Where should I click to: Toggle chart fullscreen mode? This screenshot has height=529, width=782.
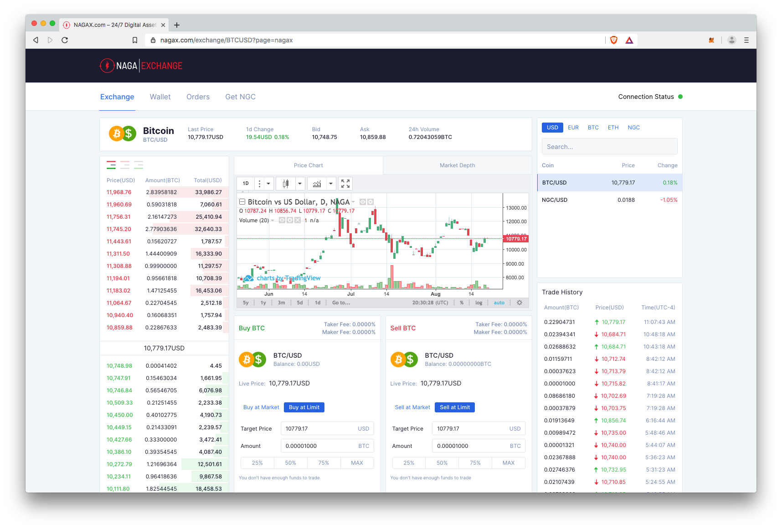[x=345, y=184]
